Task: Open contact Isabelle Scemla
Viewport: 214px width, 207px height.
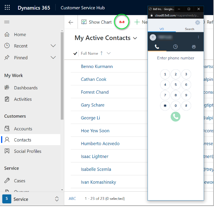Action: point(96,169)
